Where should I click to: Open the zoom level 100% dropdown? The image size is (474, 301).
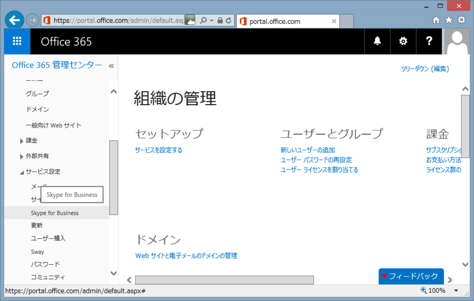pyautogui.click(x=456, y=291)
